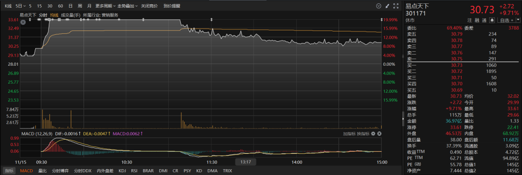The width and height of the screenshot is (522, 175).
Task: Select the 13:17 time marker on timeline
Action: (x=246, y=162)
